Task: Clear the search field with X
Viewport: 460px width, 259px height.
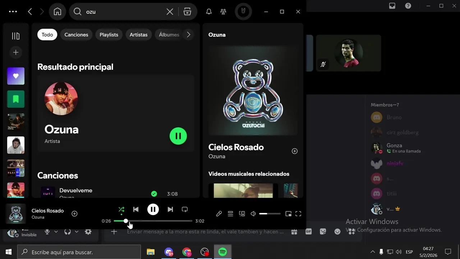Action: point(170,12)
